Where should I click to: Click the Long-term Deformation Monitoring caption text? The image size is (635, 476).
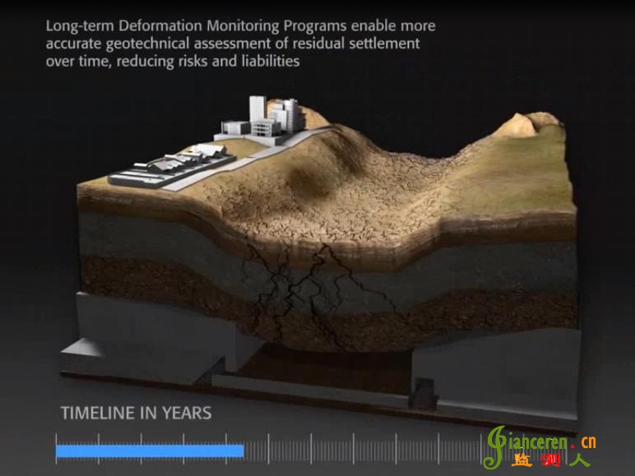[x=240, y=44]
